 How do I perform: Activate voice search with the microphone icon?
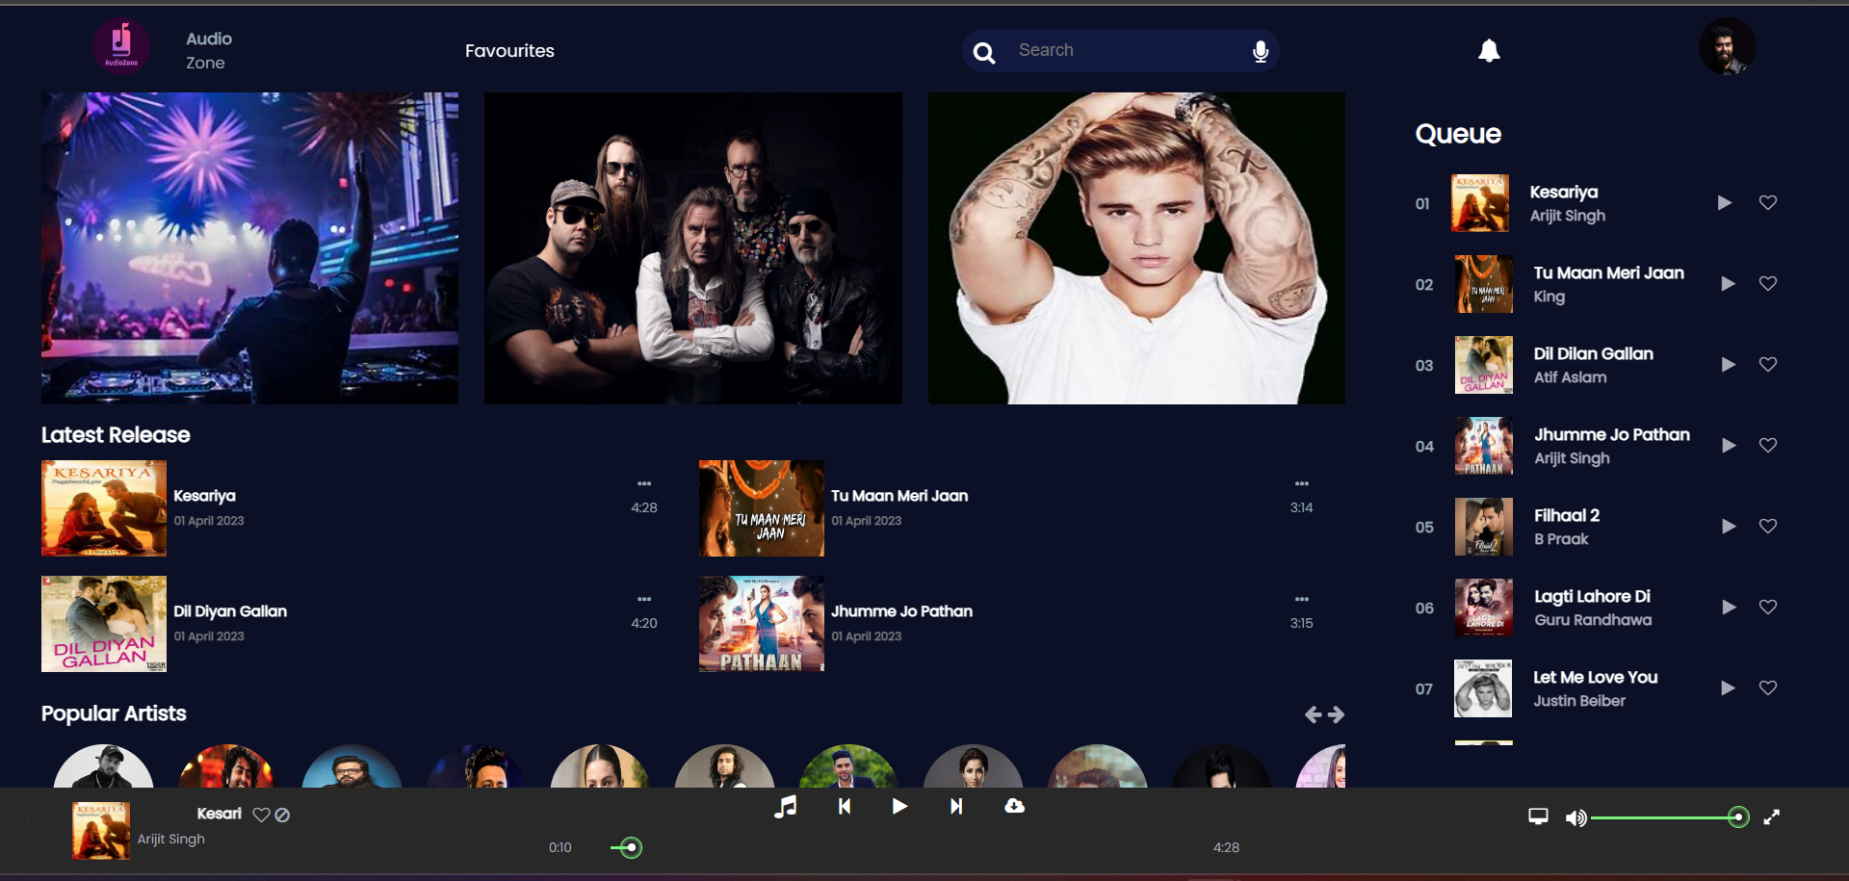point(1259,51)
